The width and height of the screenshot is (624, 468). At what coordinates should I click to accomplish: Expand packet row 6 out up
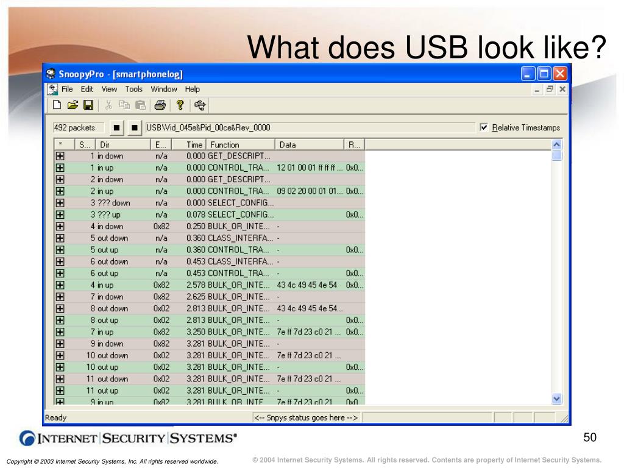tap(60, 274)
